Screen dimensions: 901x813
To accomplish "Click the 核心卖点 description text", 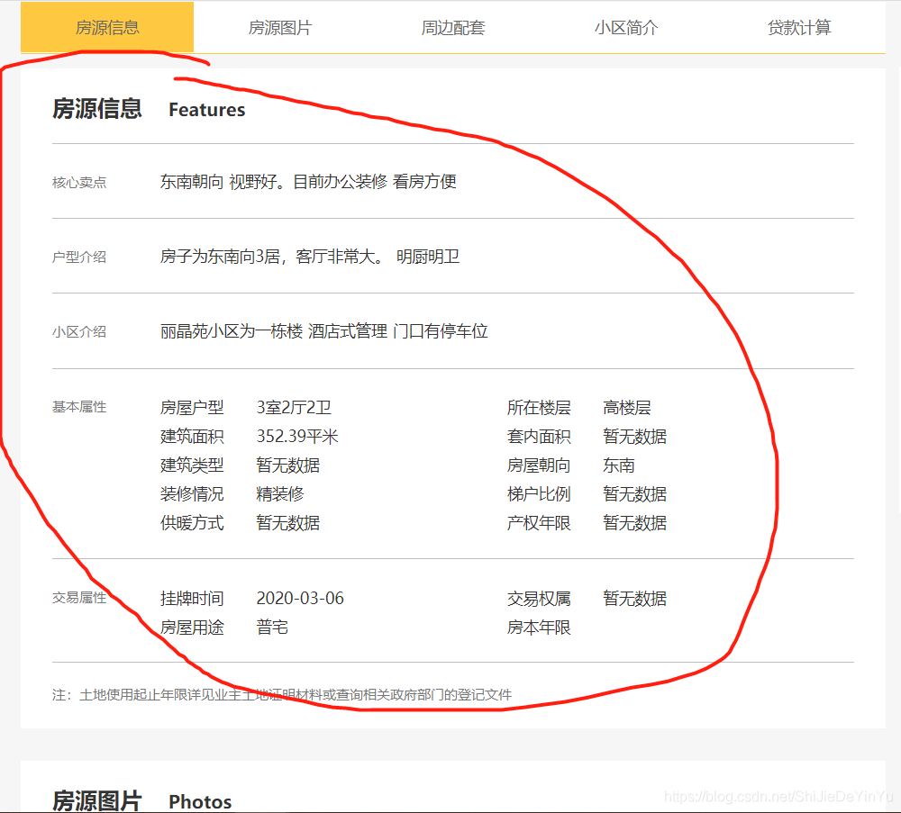I will [308, 181].
